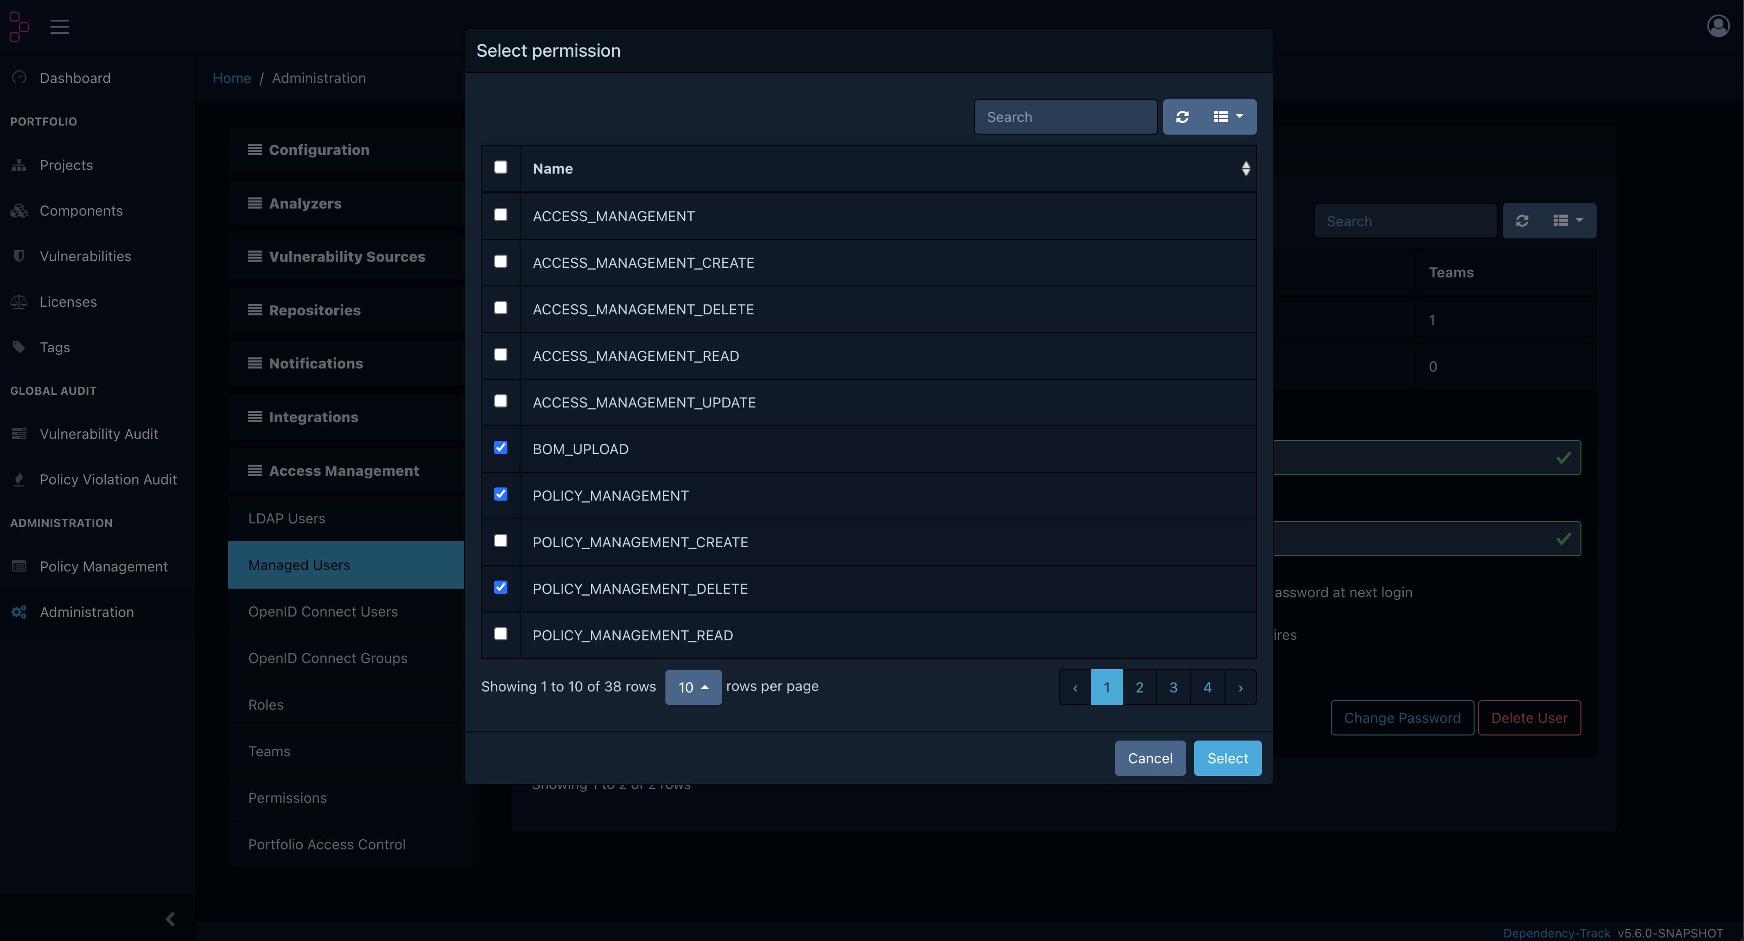Expand the Integrations section

pos(346,417)
